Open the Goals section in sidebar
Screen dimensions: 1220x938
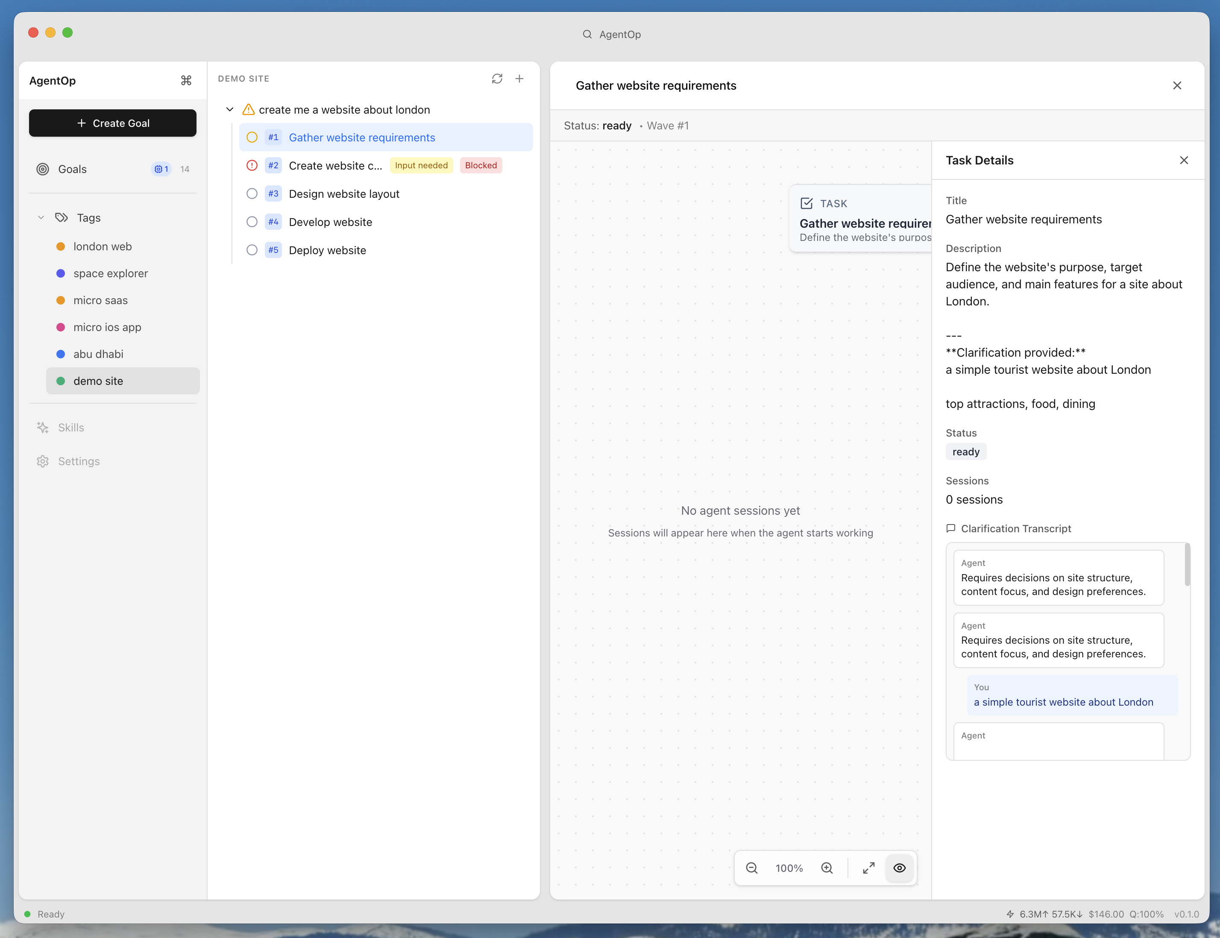pos(73,169)
